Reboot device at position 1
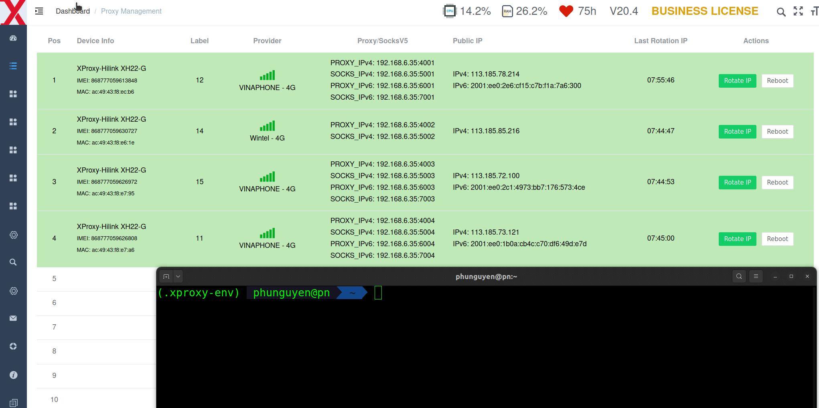Viewport: 819px width, 408px height. pos(777,81)
